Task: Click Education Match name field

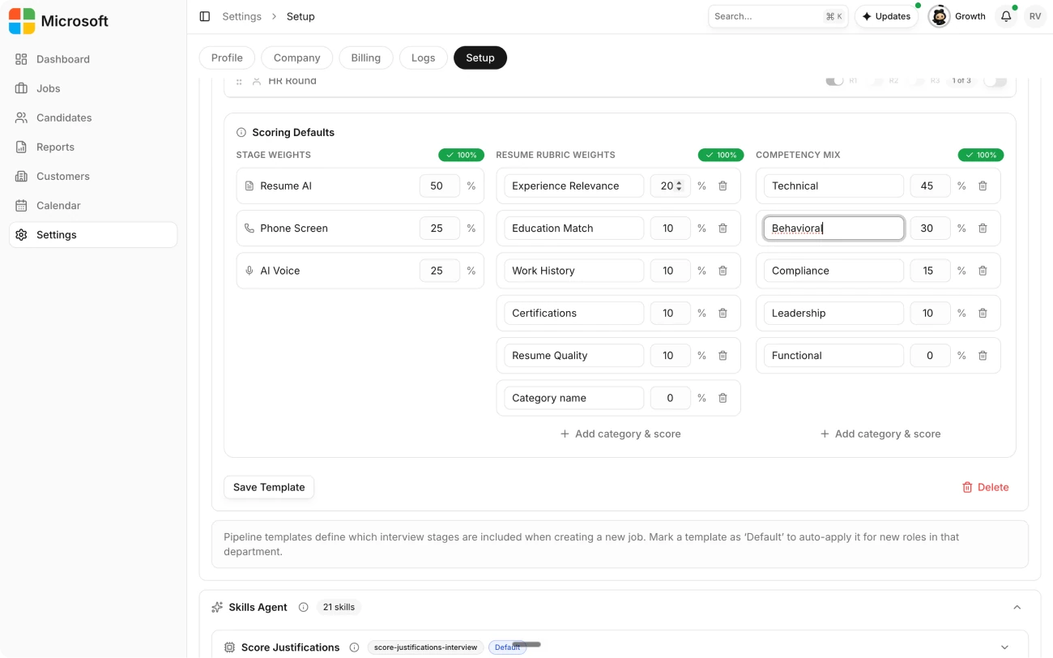Action: [x=574, y=229]
